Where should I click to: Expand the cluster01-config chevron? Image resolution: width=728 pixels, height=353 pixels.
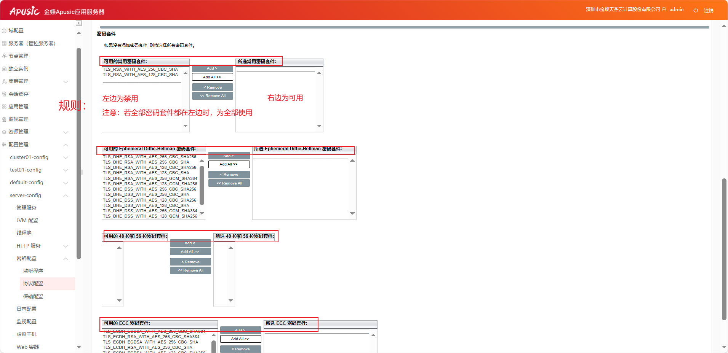[x=66, y=157]
